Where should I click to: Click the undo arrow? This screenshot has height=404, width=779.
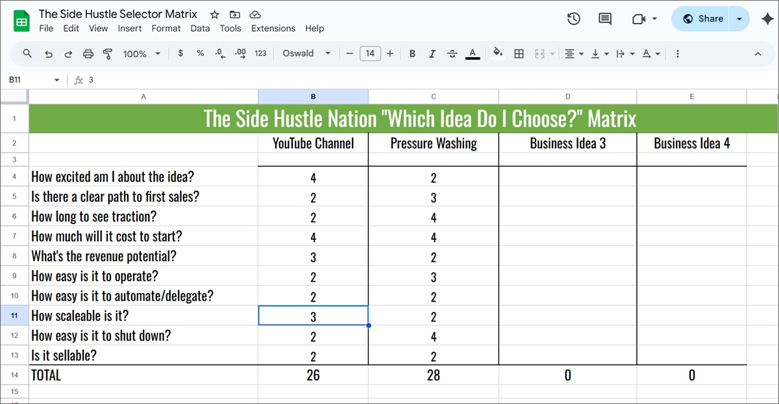(x=48, y=54)
